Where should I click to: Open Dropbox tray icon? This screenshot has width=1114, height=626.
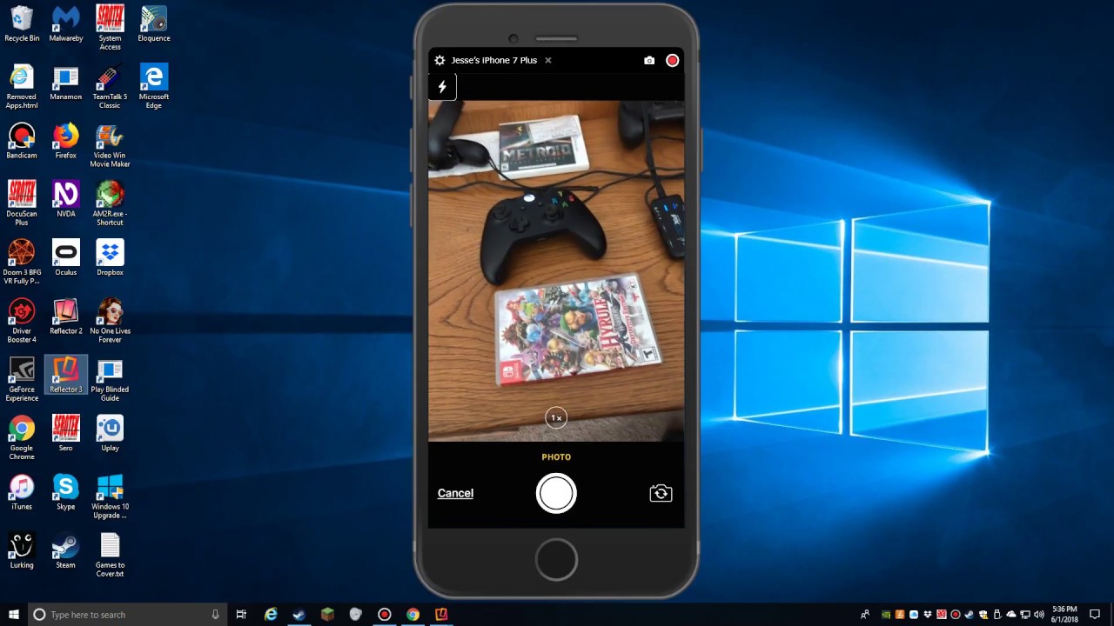tap(928, 614)
